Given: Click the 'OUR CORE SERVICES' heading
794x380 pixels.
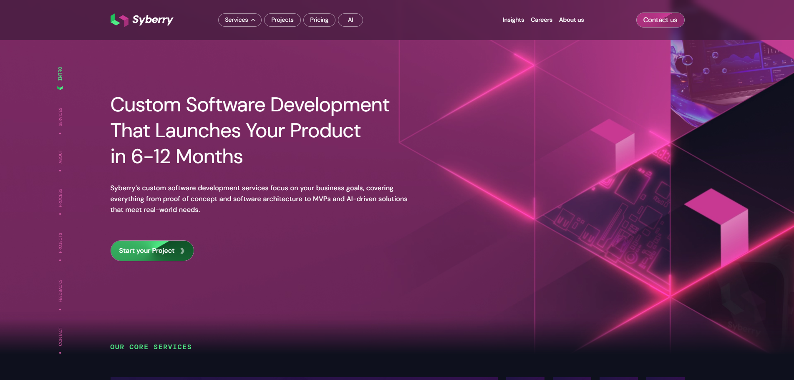Looking at the screenshot, I should (x=151, y=347).
